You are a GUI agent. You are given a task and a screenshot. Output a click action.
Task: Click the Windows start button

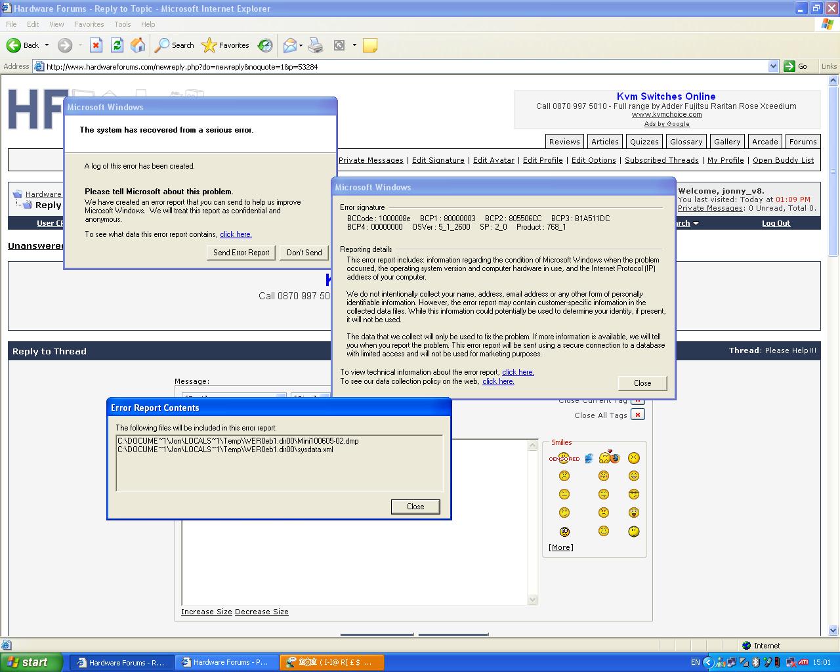click(x=31, y=663)
